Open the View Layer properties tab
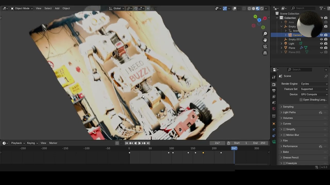Screen dimensions: 330x185 274,97
